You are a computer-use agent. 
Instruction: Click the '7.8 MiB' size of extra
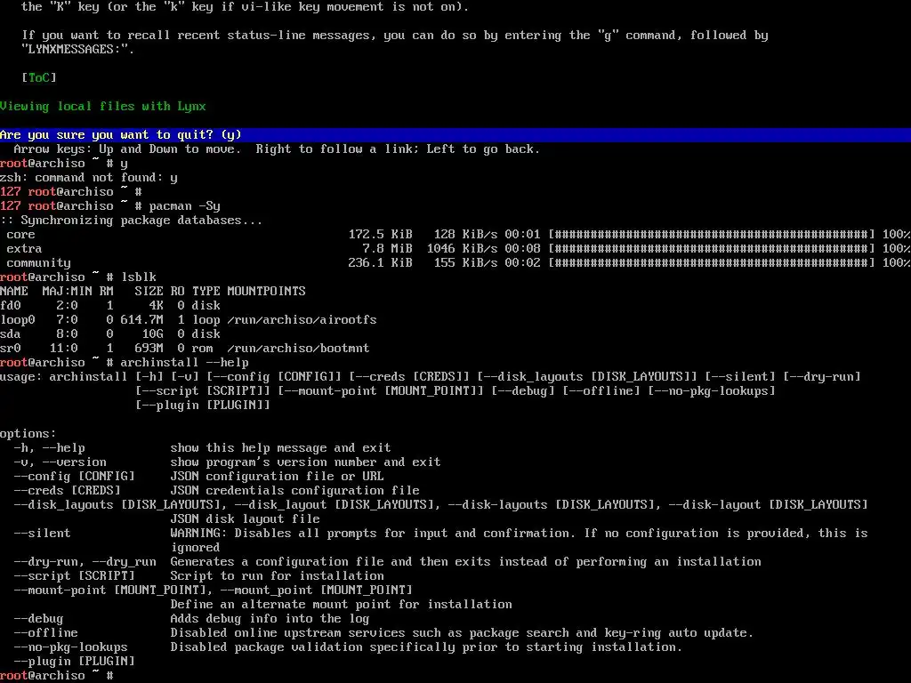point(388,249)
